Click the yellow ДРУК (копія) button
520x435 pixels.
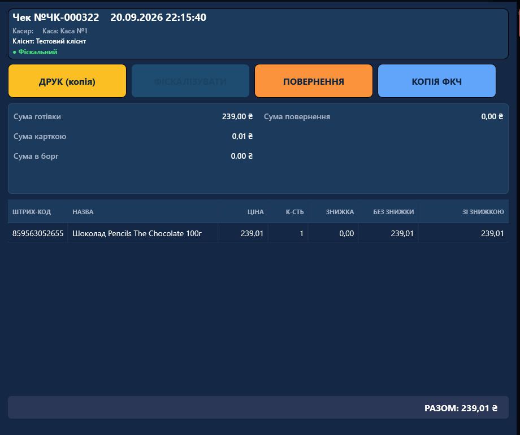[x=67, y=81]
